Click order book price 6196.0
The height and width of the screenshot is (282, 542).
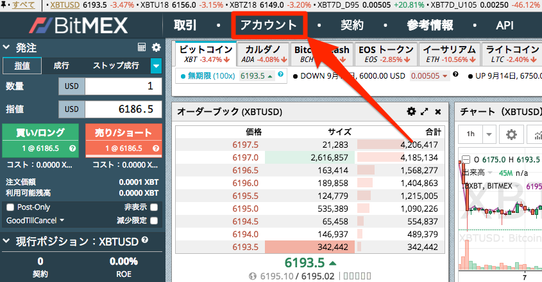[x=245, y=183]
